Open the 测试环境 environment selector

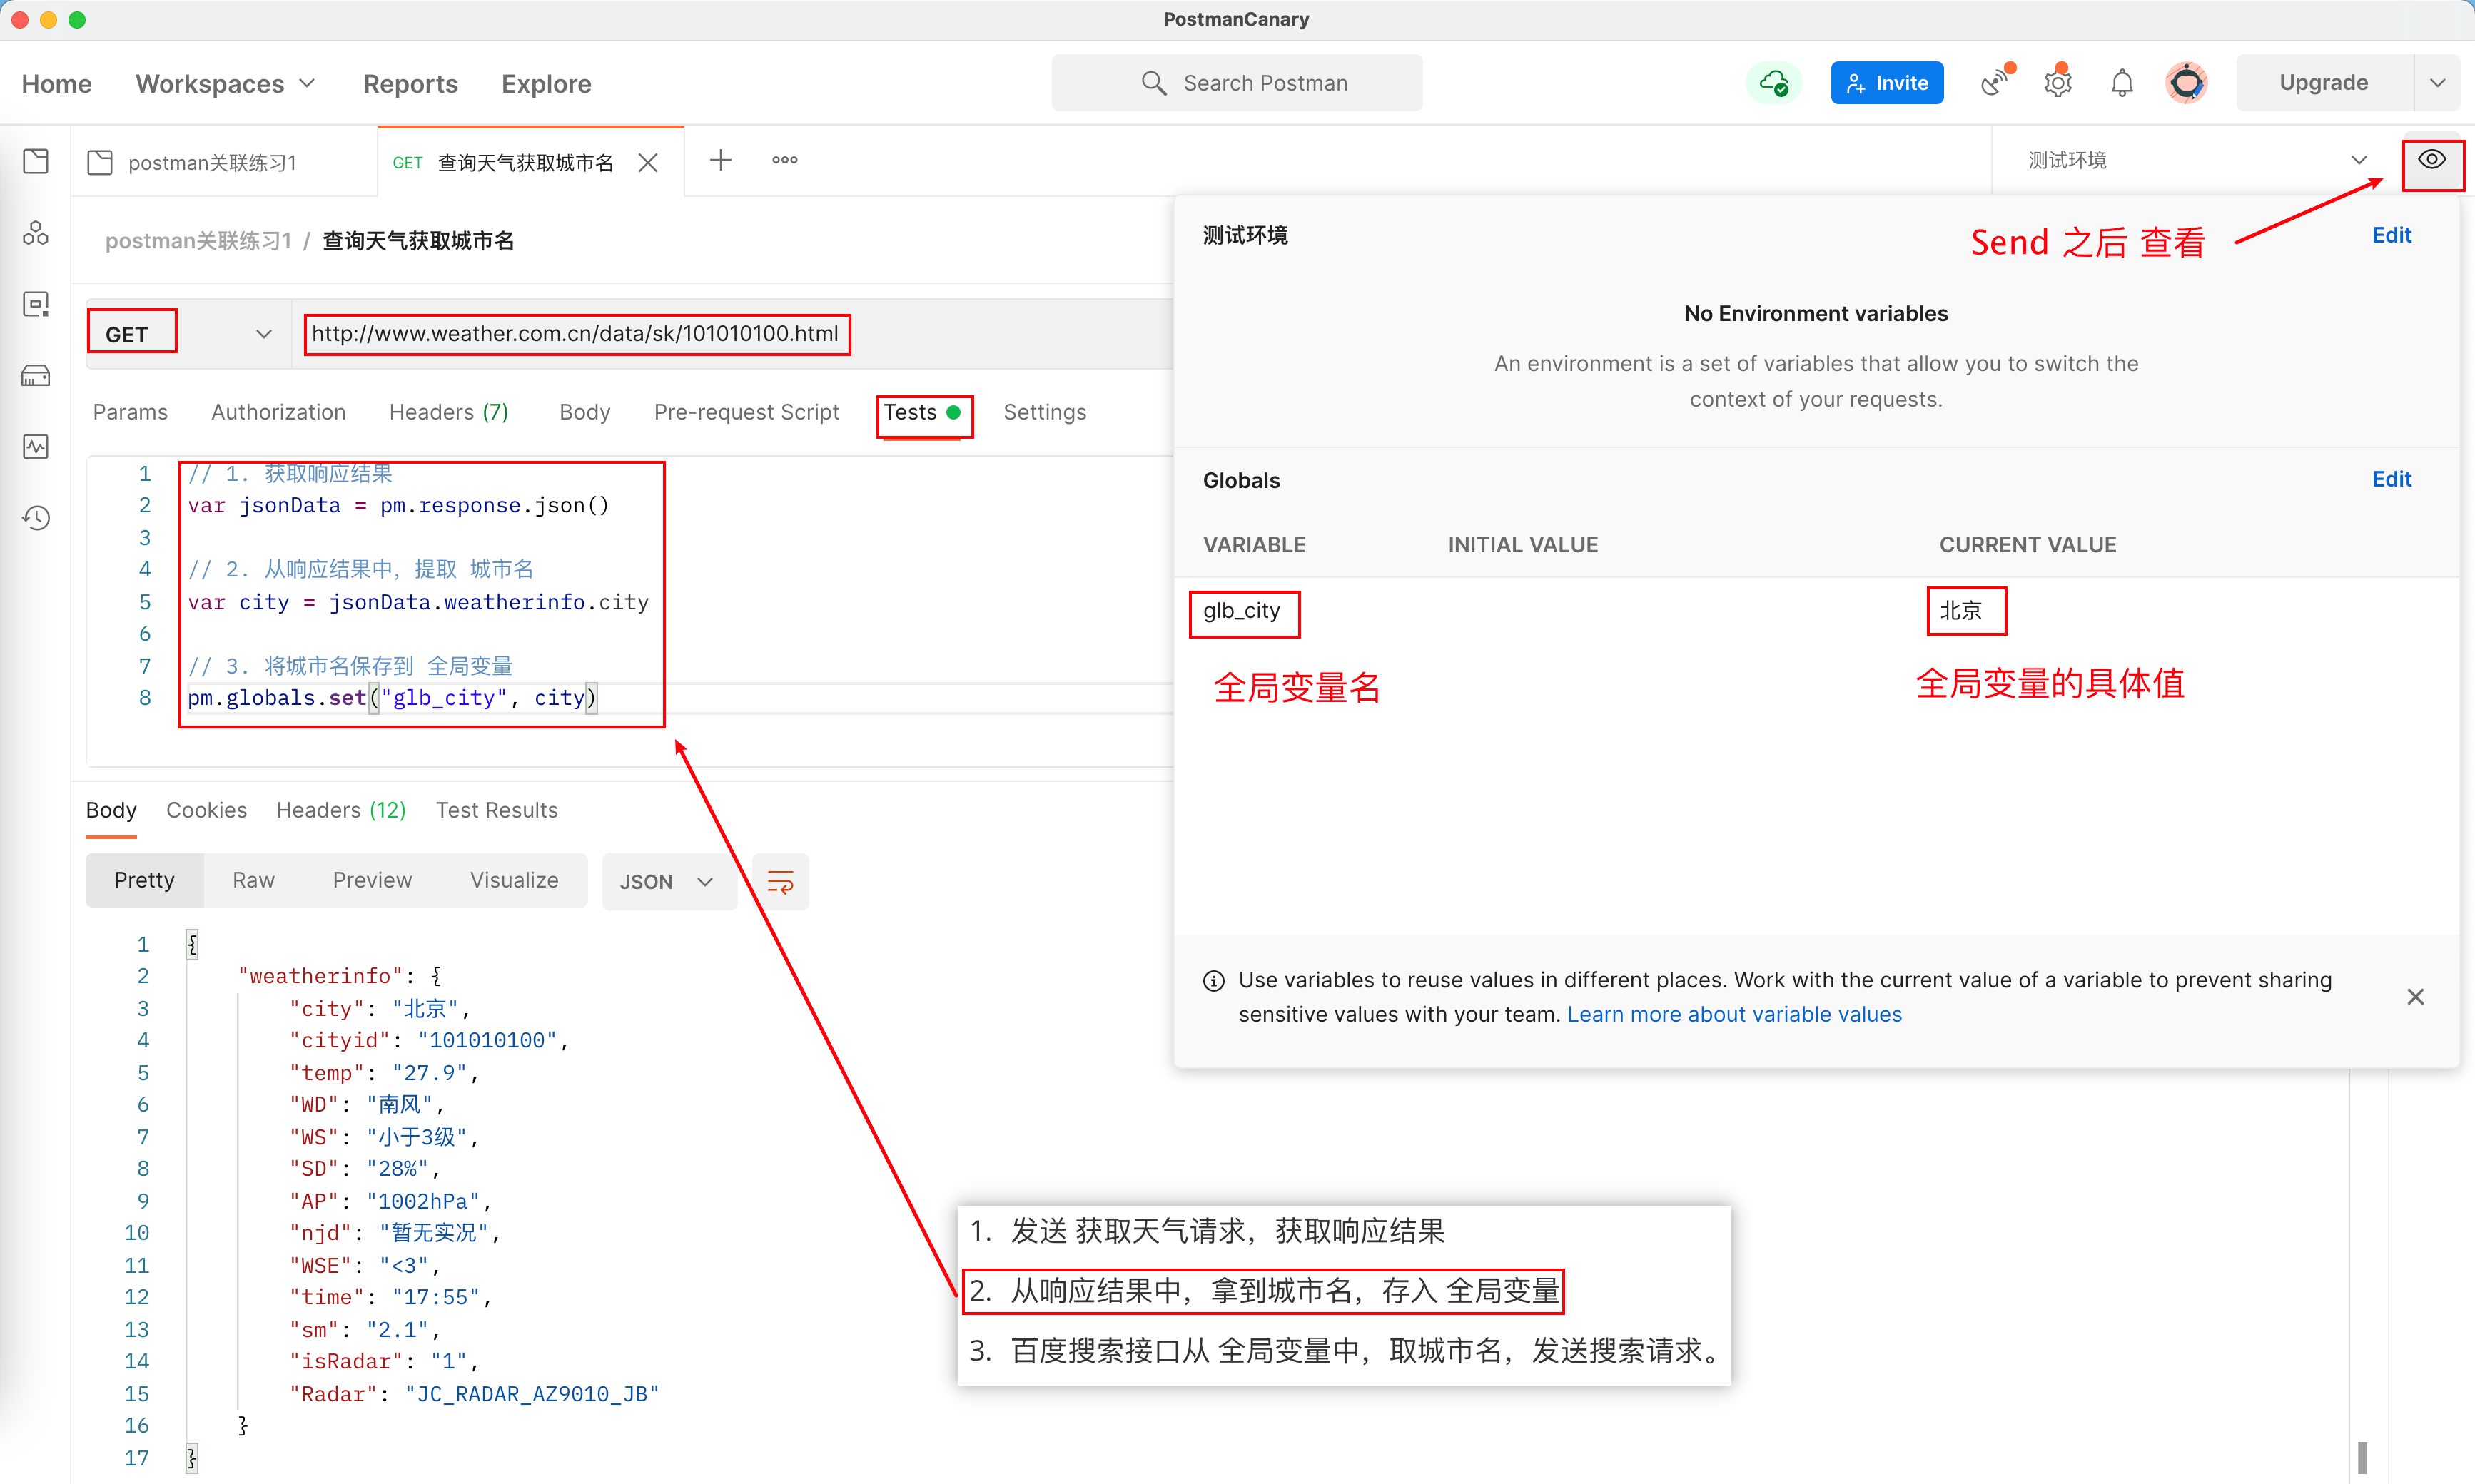(2197, 160)
